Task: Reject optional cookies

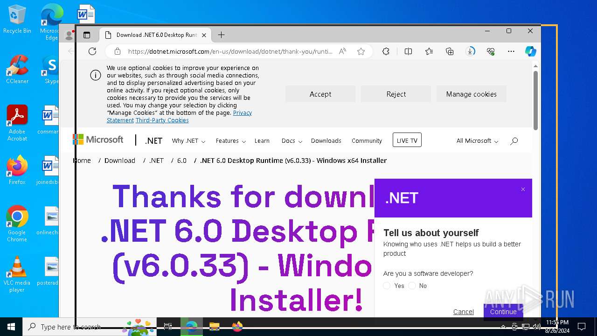Action: [x=396, y=94]
